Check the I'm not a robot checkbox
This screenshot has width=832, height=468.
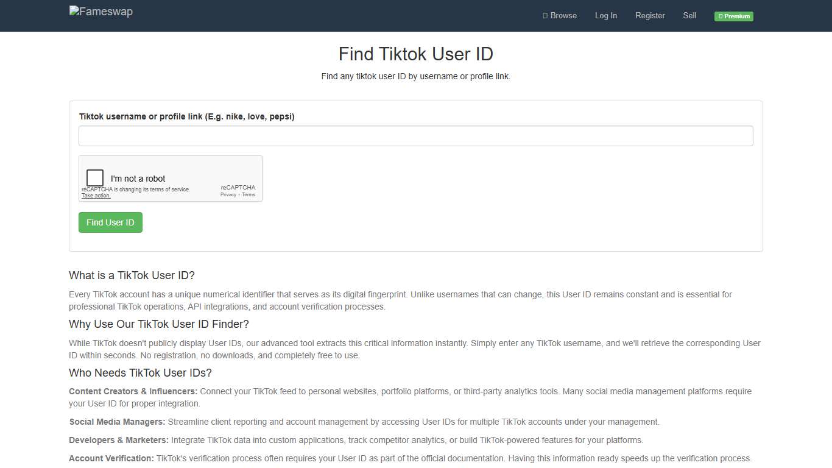click(x=94, y=177)
